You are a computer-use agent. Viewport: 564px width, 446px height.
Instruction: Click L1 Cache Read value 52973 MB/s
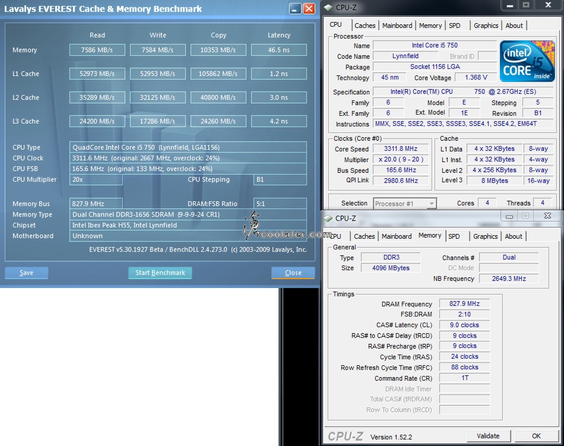tap(97, 74)
